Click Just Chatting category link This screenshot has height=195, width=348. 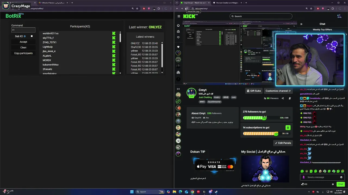[205, 97]
